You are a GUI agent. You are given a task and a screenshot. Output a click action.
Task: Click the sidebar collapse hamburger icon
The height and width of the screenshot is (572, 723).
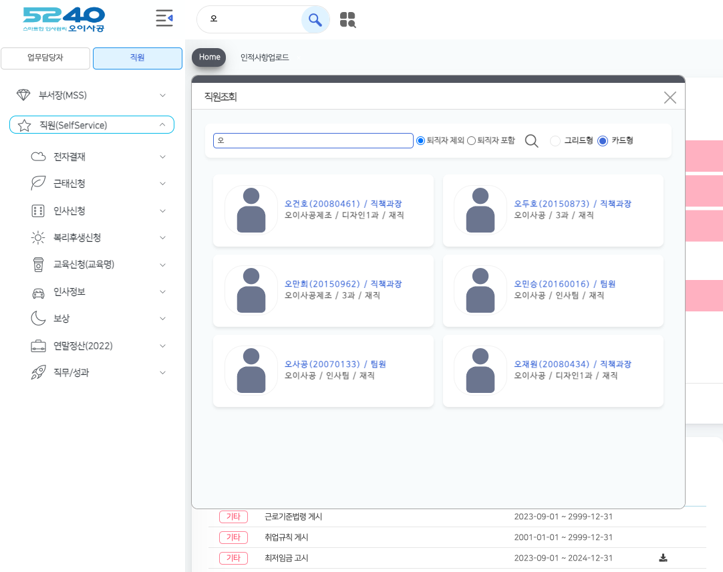tap(164, 19)
